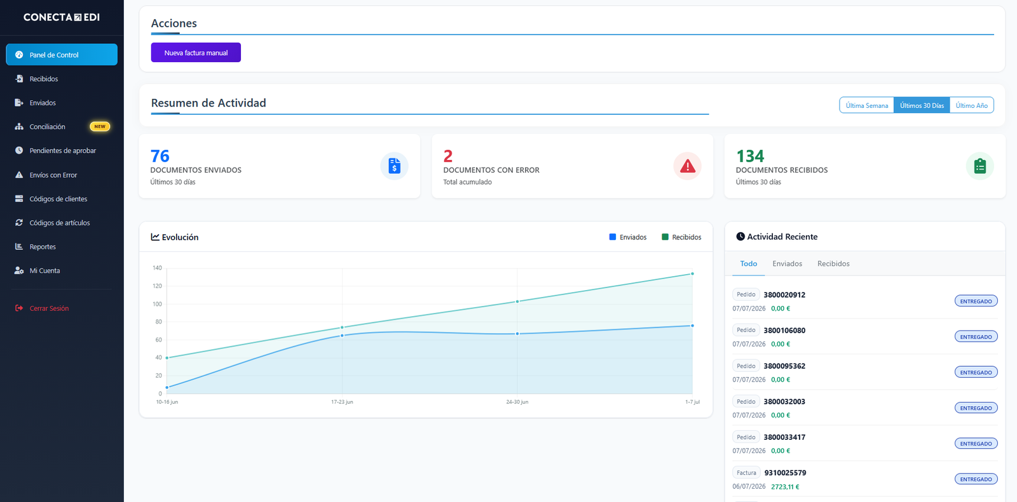The image size is (1017, 502).
Task: Click the Códigos de artículos sync icon
Action: pos(19,223)
